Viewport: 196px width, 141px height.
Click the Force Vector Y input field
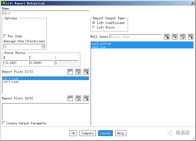pyautogui.click(x=41, y=63)
